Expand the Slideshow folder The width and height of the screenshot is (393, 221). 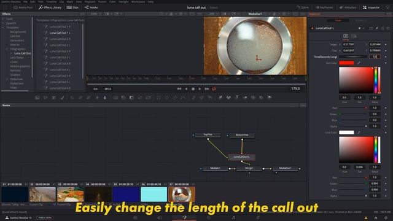pyautogui.click(x=7, y=79)
